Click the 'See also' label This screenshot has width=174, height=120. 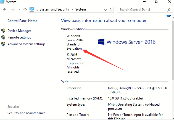[13, 107]
